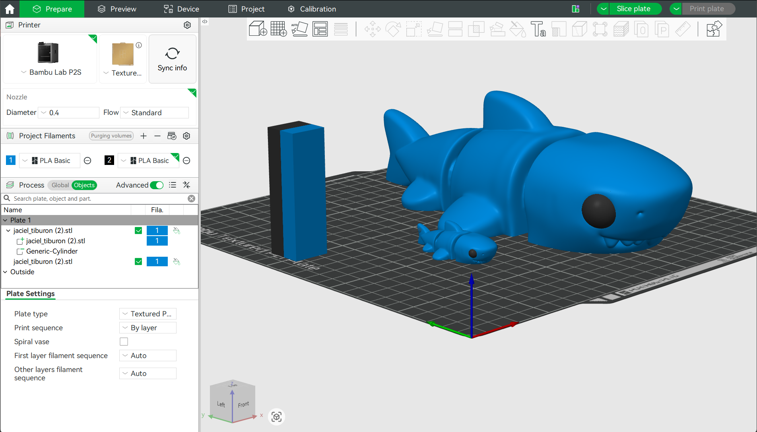The image size is (757, 432).
Task: Switch to the Calibration tab
Action: [312, 9]
